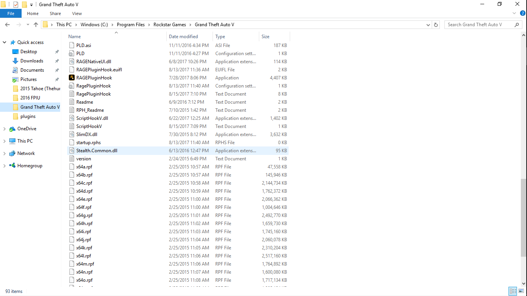Select the RPH_Readme file name
This screenshot has width=527, height=296.
(90, 110)
